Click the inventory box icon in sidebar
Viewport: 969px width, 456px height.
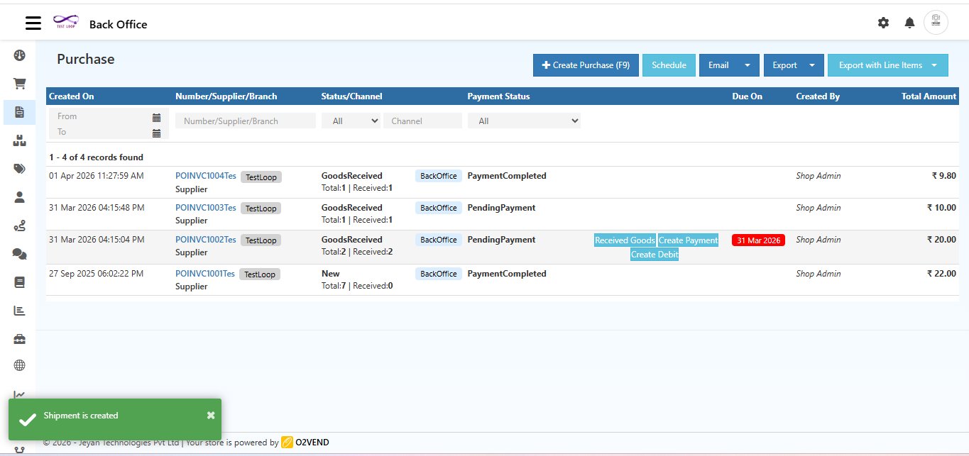[19, 140]
